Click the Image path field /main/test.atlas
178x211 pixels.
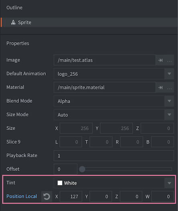[x=105, y=60]
